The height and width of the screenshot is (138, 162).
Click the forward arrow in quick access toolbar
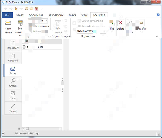(x=11, y=9)
